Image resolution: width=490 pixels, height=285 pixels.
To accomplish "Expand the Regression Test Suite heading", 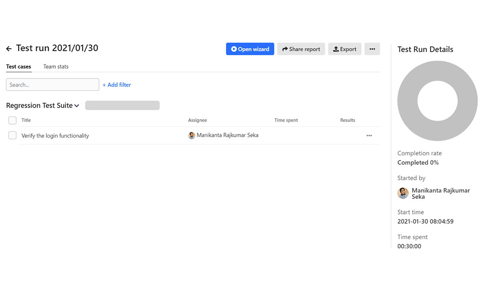I will point(39,105).
